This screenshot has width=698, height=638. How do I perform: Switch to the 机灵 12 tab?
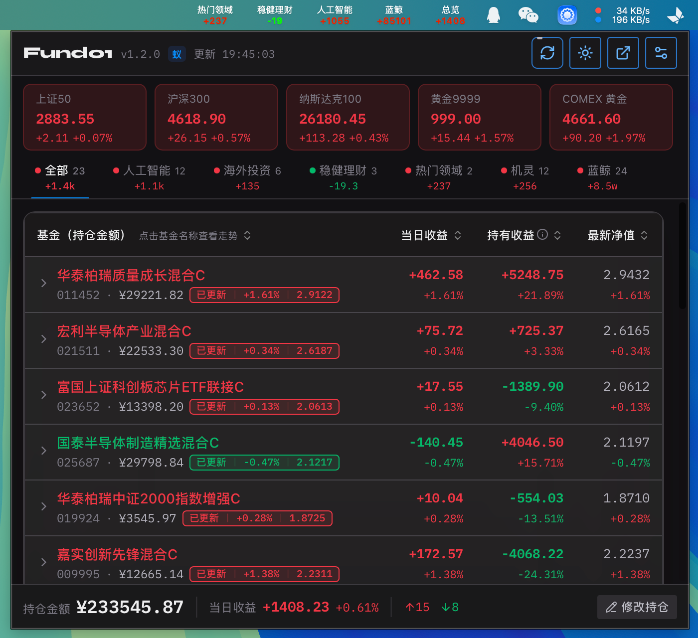[x=525, y=178]
